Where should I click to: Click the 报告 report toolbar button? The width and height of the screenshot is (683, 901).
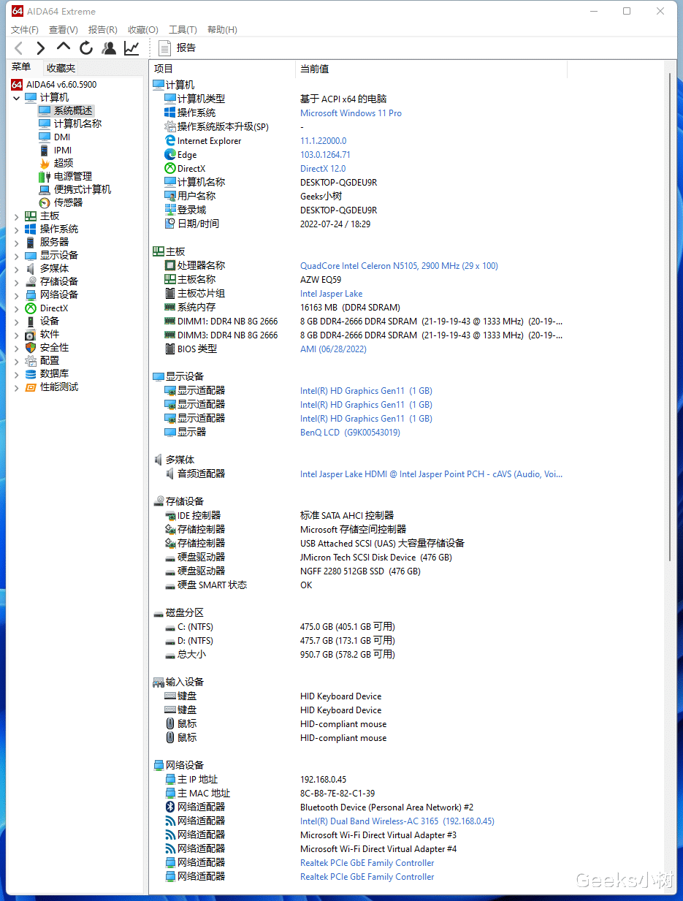coord(177,48)
